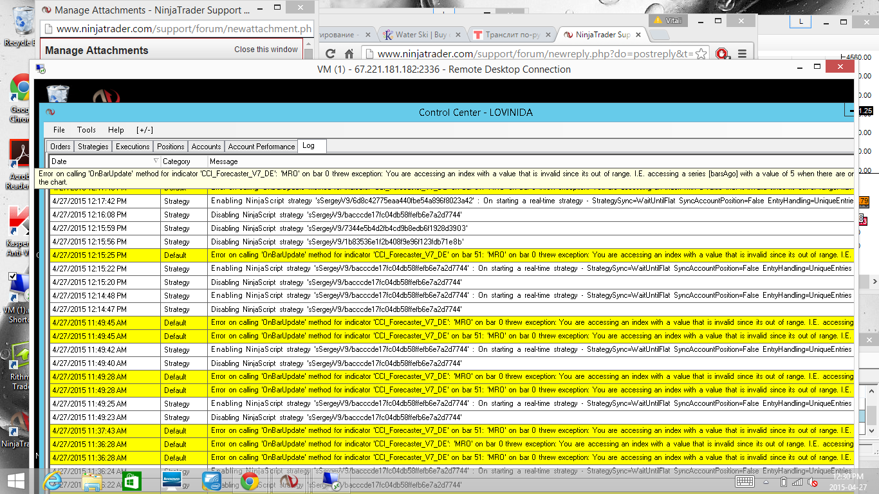Switch to the Water Ski browser tab
This screenshot has width=879, height=494.
click(x=423, y=35)
